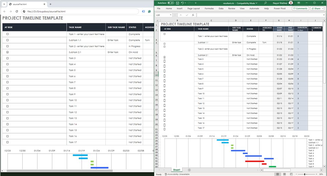The width and height of the screenshot is (327, 176).
Task: Click the formula bar Cancel X icon
Action: (181, 15)
